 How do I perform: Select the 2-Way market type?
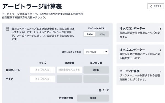click(90, 34)
